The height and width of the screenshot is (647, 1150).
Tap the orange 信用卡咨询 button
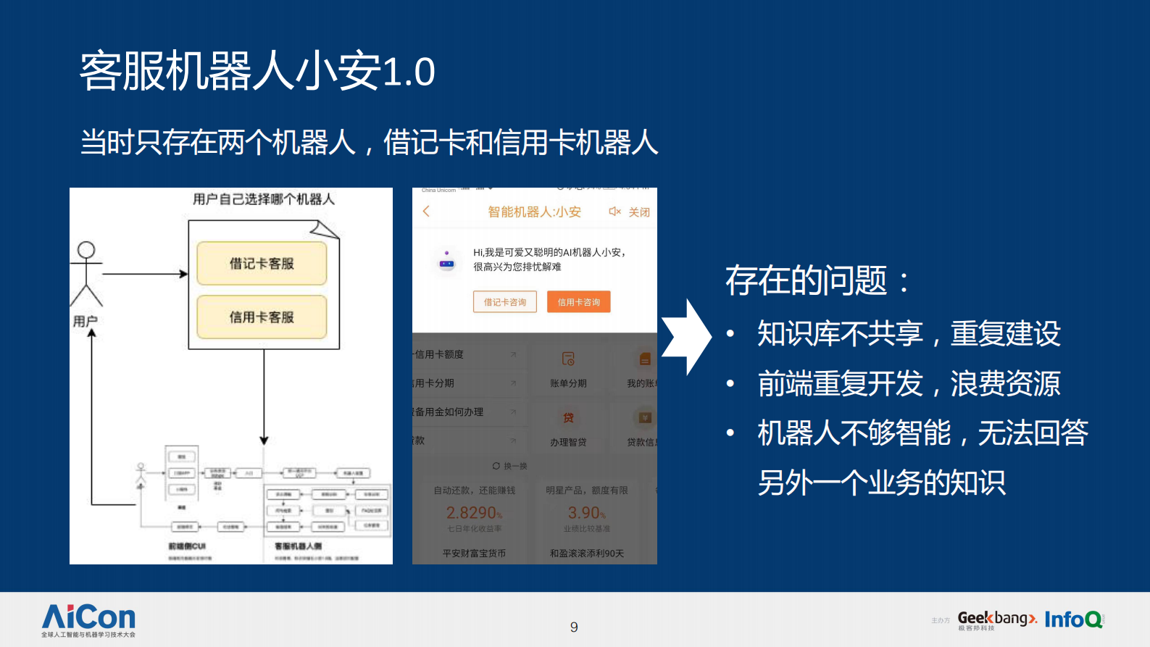pos(579,302)
